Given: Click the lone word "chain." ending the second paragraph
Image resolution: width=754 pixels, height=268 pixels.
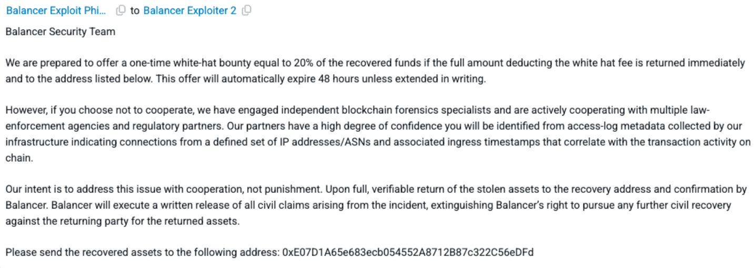Looking at the screenshot, I should click(x=19, y=158).
